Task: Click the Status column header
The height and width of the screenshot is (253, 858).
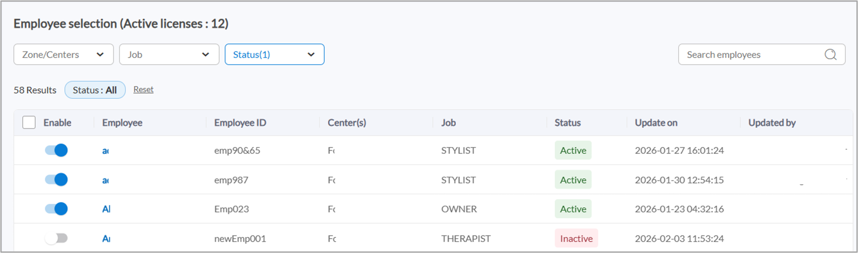Action: click(567, 122)
